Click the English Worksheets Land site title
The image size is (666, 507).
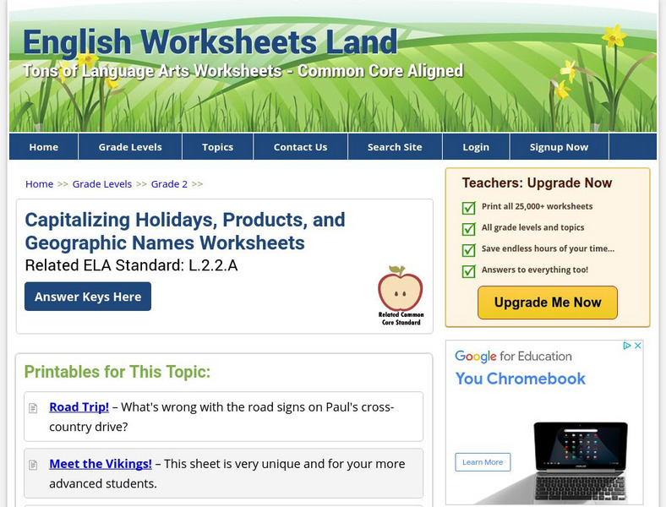[210, 41]
